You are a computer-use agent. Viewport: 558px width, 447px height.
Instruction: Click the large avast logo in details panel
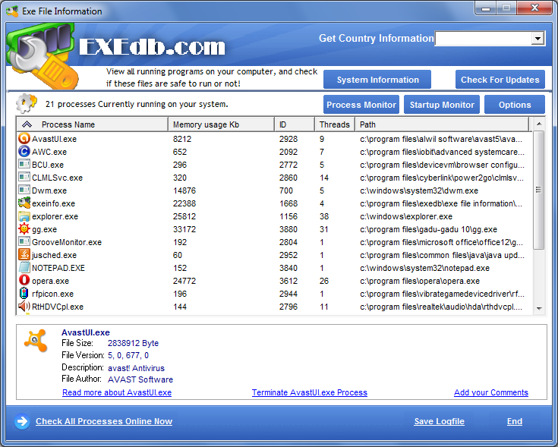pos(36,341)
